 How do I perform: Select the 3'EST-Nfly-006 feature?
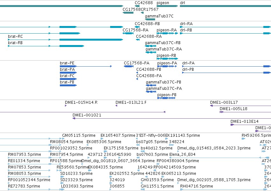[151, 135]
